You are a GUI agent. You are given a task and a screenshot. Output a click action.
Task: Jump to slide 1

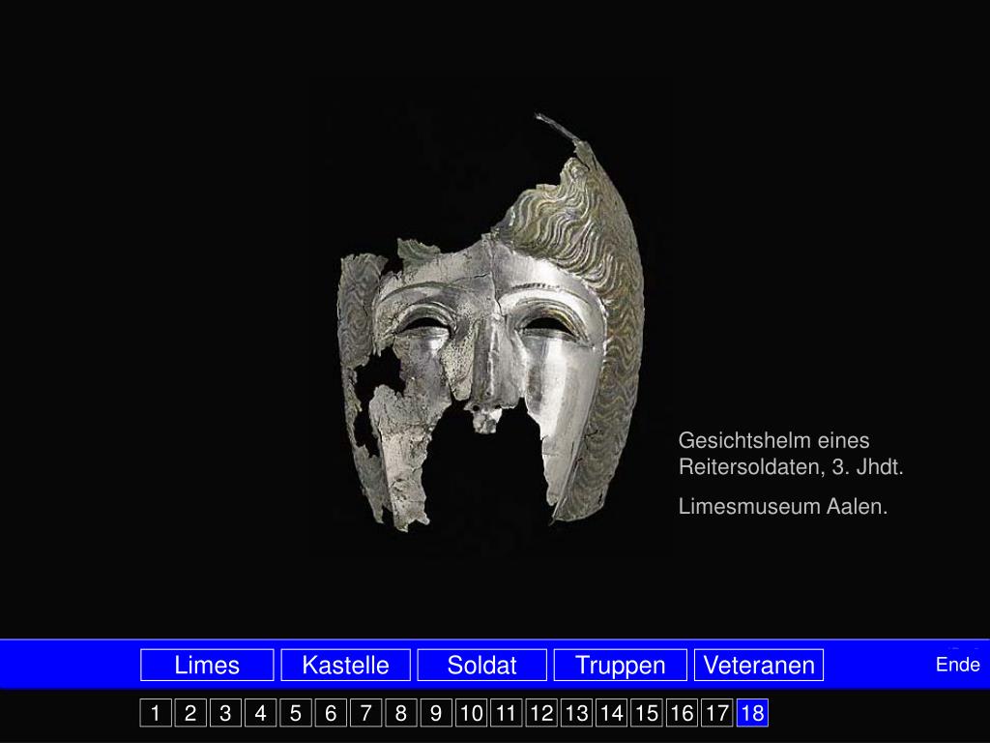(x=156, y=713)
